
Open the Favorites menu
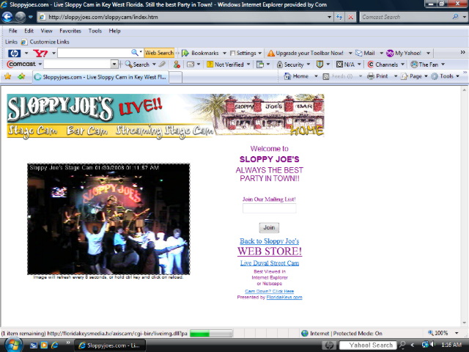pos(70,31)
